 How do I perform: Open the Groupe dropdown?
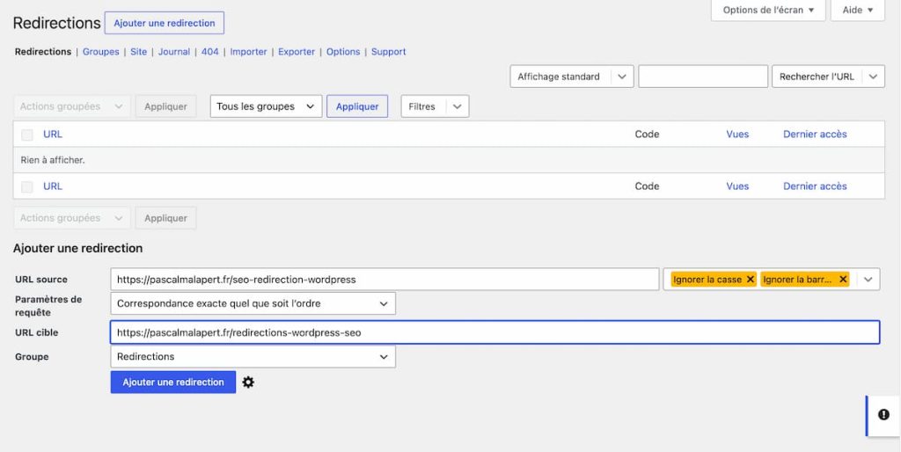tap(253, 357)
